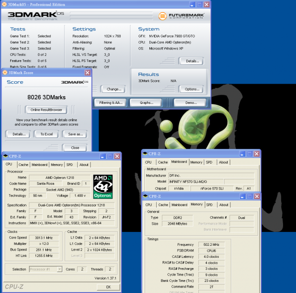
Task: Click Close button in 3DMark Score window
Action: click(75, 148)
